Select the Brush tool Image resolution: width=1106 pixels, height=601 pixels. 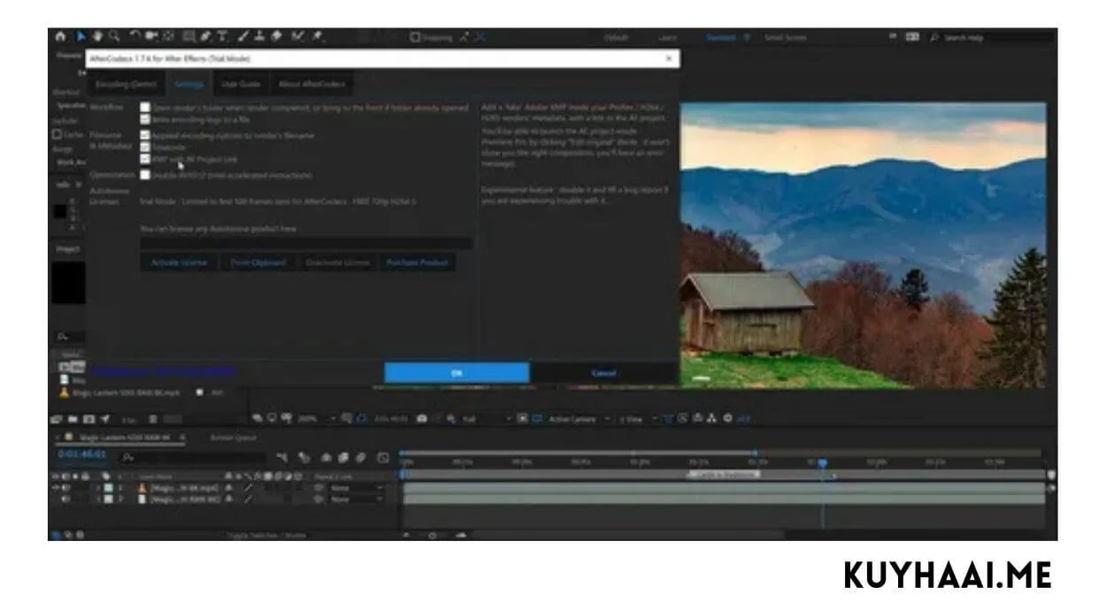coord(243,37)
